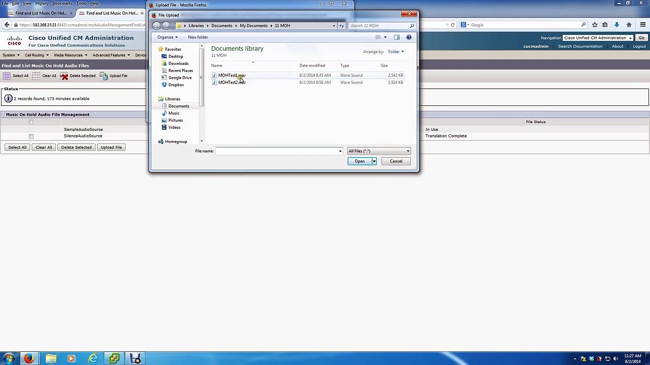Viewport: 650px width, 365px height.
Task: Toggle the header select-all checkbox in table
Action: pyautogui.click(x=31, y=122)
